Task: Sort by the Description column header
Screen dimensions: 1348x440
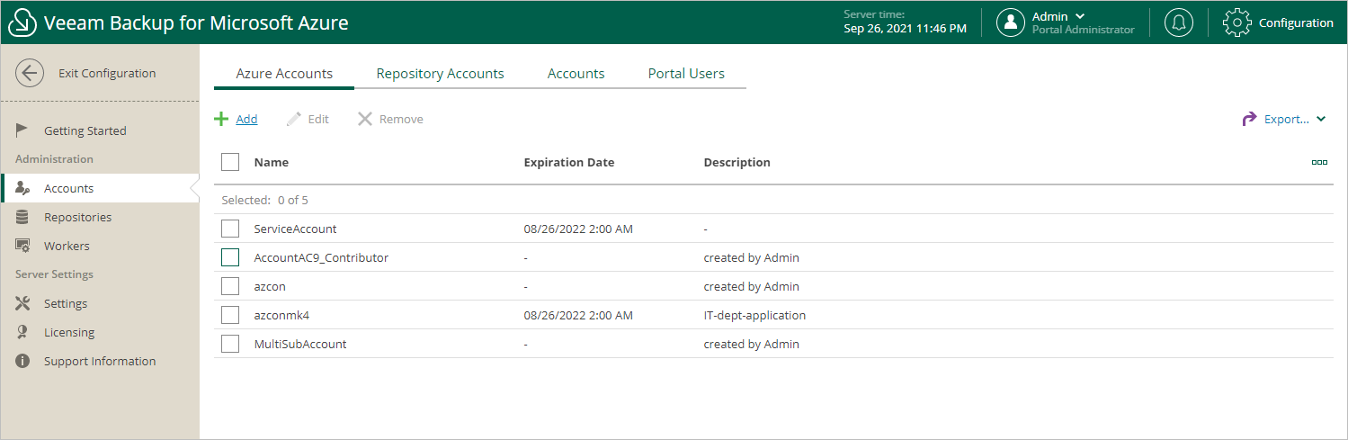Action: 736,162
